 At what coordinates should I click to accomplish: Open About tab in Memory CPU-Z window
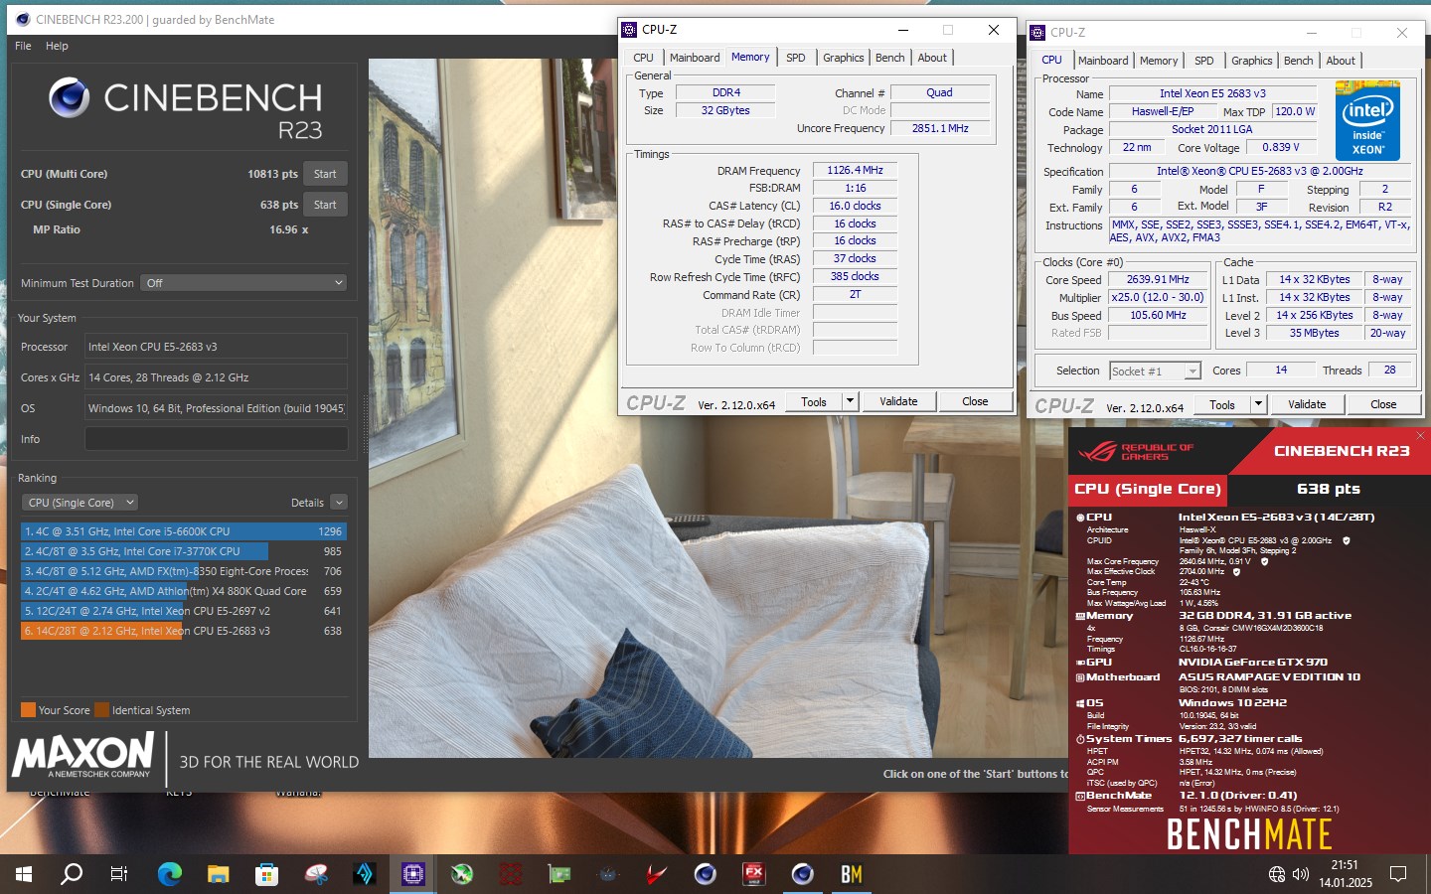tap(932, 58)
